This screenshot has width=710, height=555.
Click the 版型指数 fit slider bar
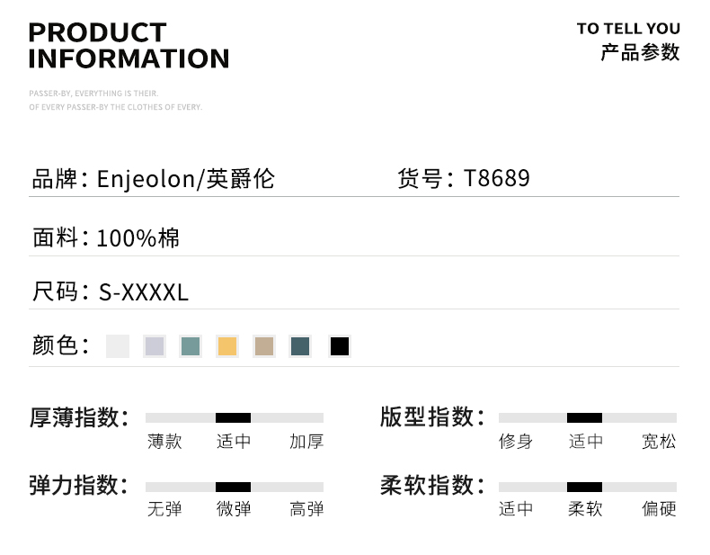587,417
